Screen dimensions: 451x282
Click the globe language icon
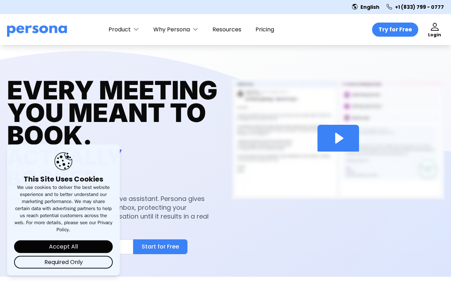coord(355,7)
